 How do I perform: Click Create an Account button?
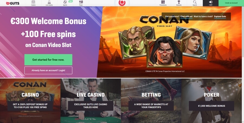231,3
